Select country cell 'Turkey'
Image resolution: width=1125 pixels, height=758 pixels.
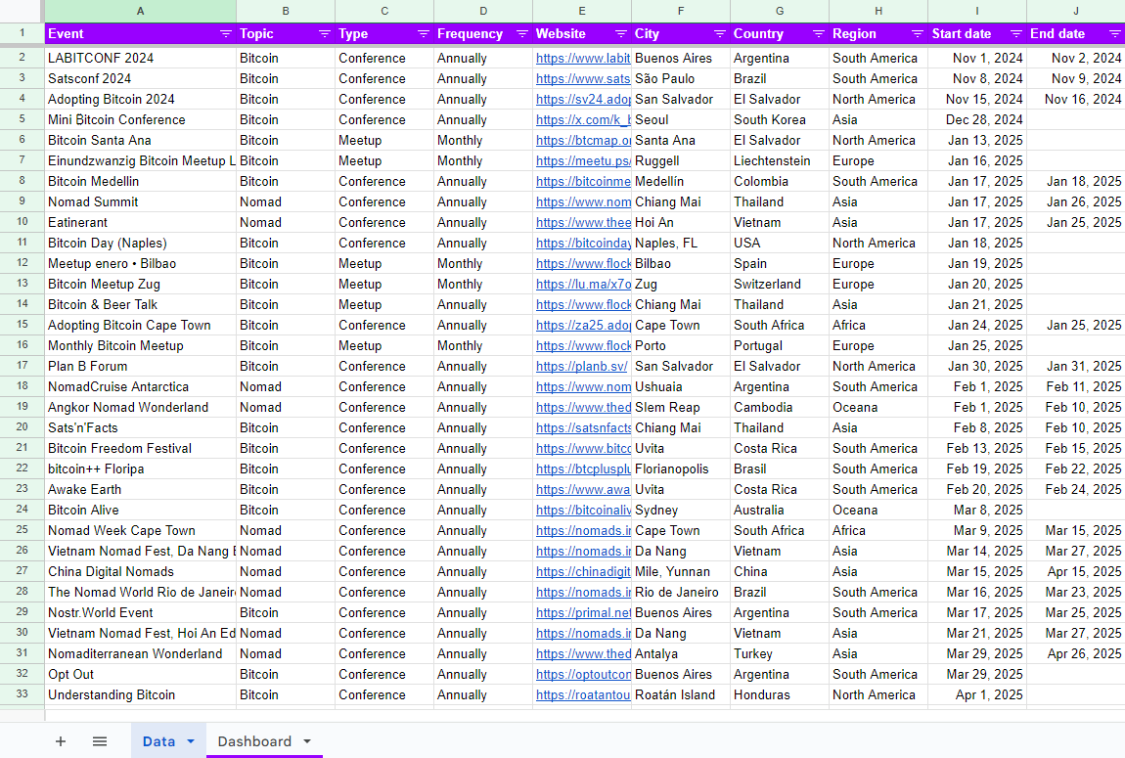coord(779,653)
